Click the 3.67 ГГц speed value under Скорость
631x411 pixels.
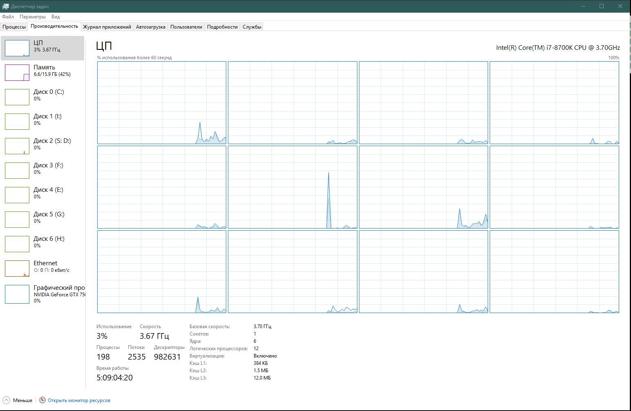click(x=154, y=336)
